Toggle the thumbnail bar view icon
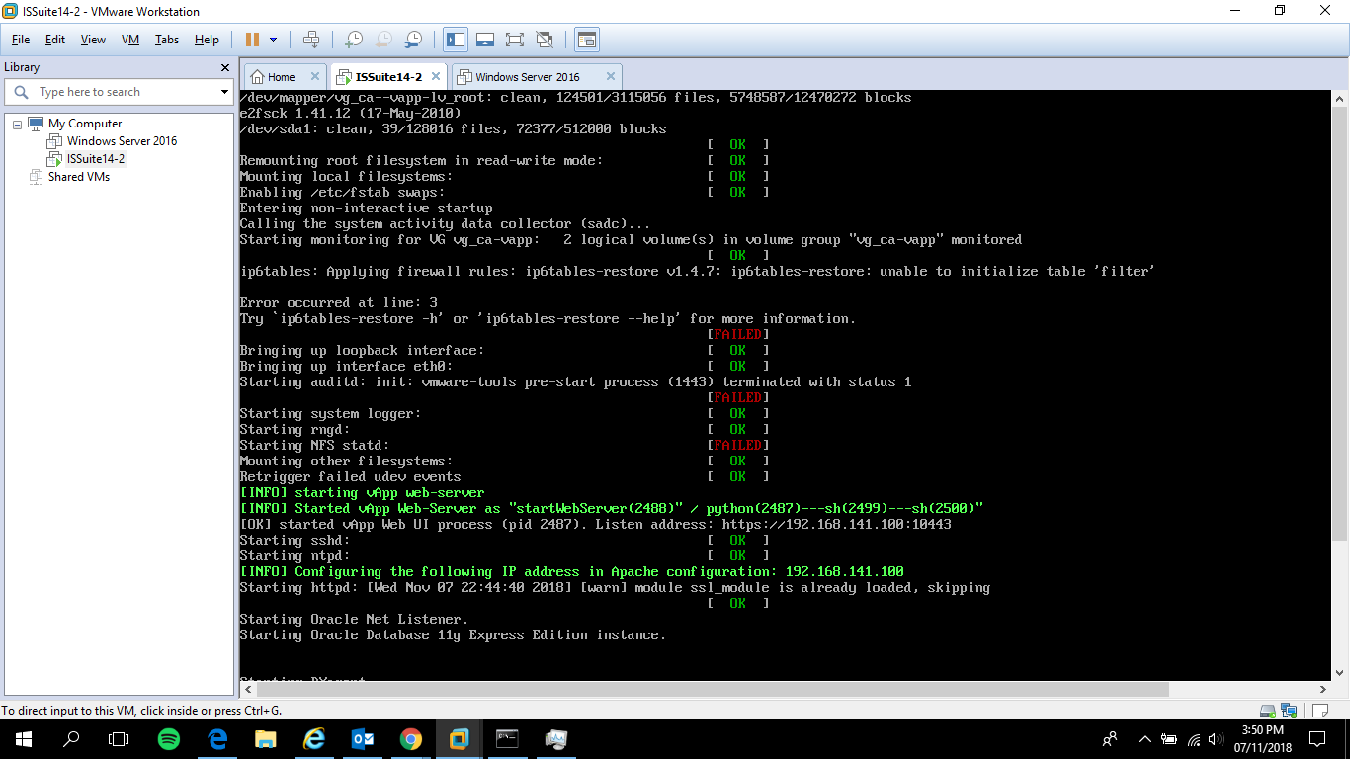Image resolution: width=1350 pixels, height=759 pixels. click(485, 40)
